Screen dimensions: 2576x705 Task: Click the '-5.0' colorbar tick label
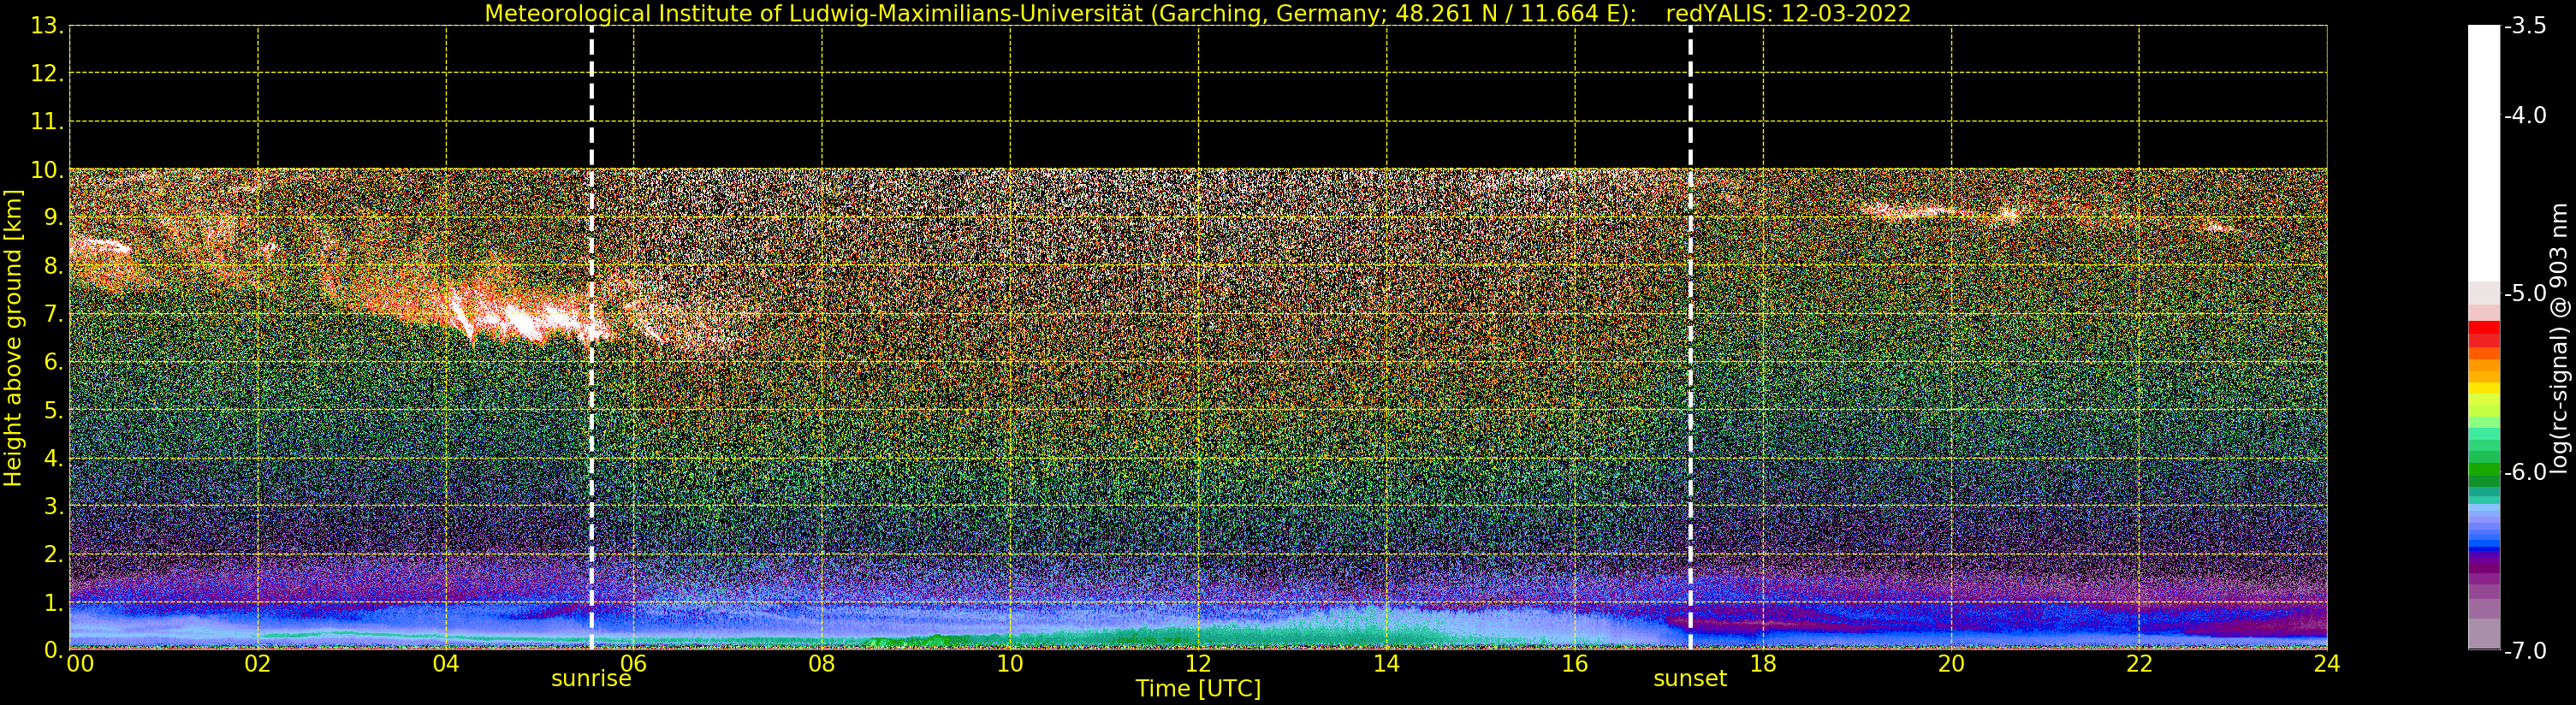[x=2525, y=293]
